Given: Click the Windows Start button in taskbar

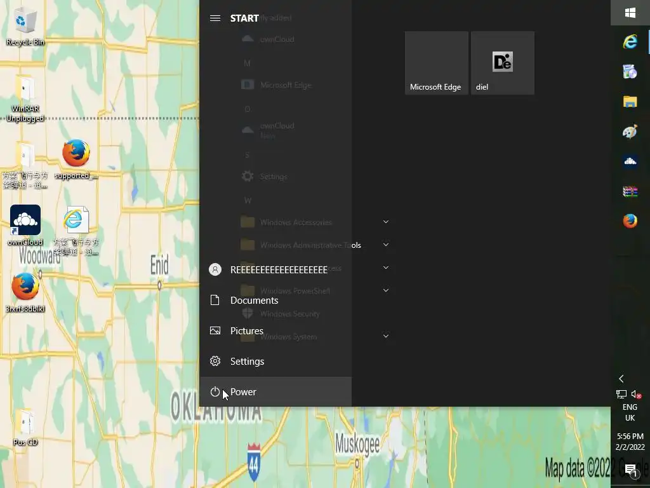Looking at the screenshot, I should coord(630,13).
